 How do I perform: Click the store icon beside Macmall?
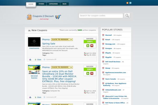pos(103,35)
